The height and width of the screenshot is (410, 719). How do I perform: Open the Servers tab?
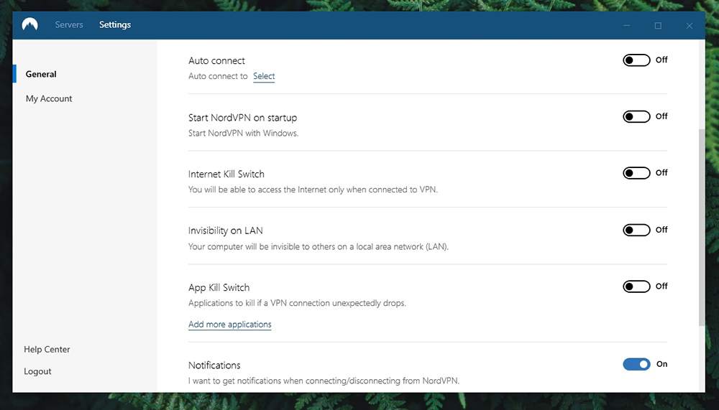pos(69,24)
